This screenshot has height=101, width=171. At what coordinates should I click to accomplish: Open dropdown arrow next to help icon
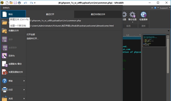click(158, 8)
